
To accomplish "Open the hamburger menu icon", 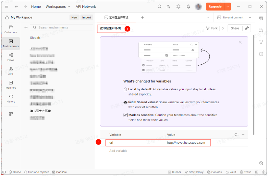I will pos(7,7).
